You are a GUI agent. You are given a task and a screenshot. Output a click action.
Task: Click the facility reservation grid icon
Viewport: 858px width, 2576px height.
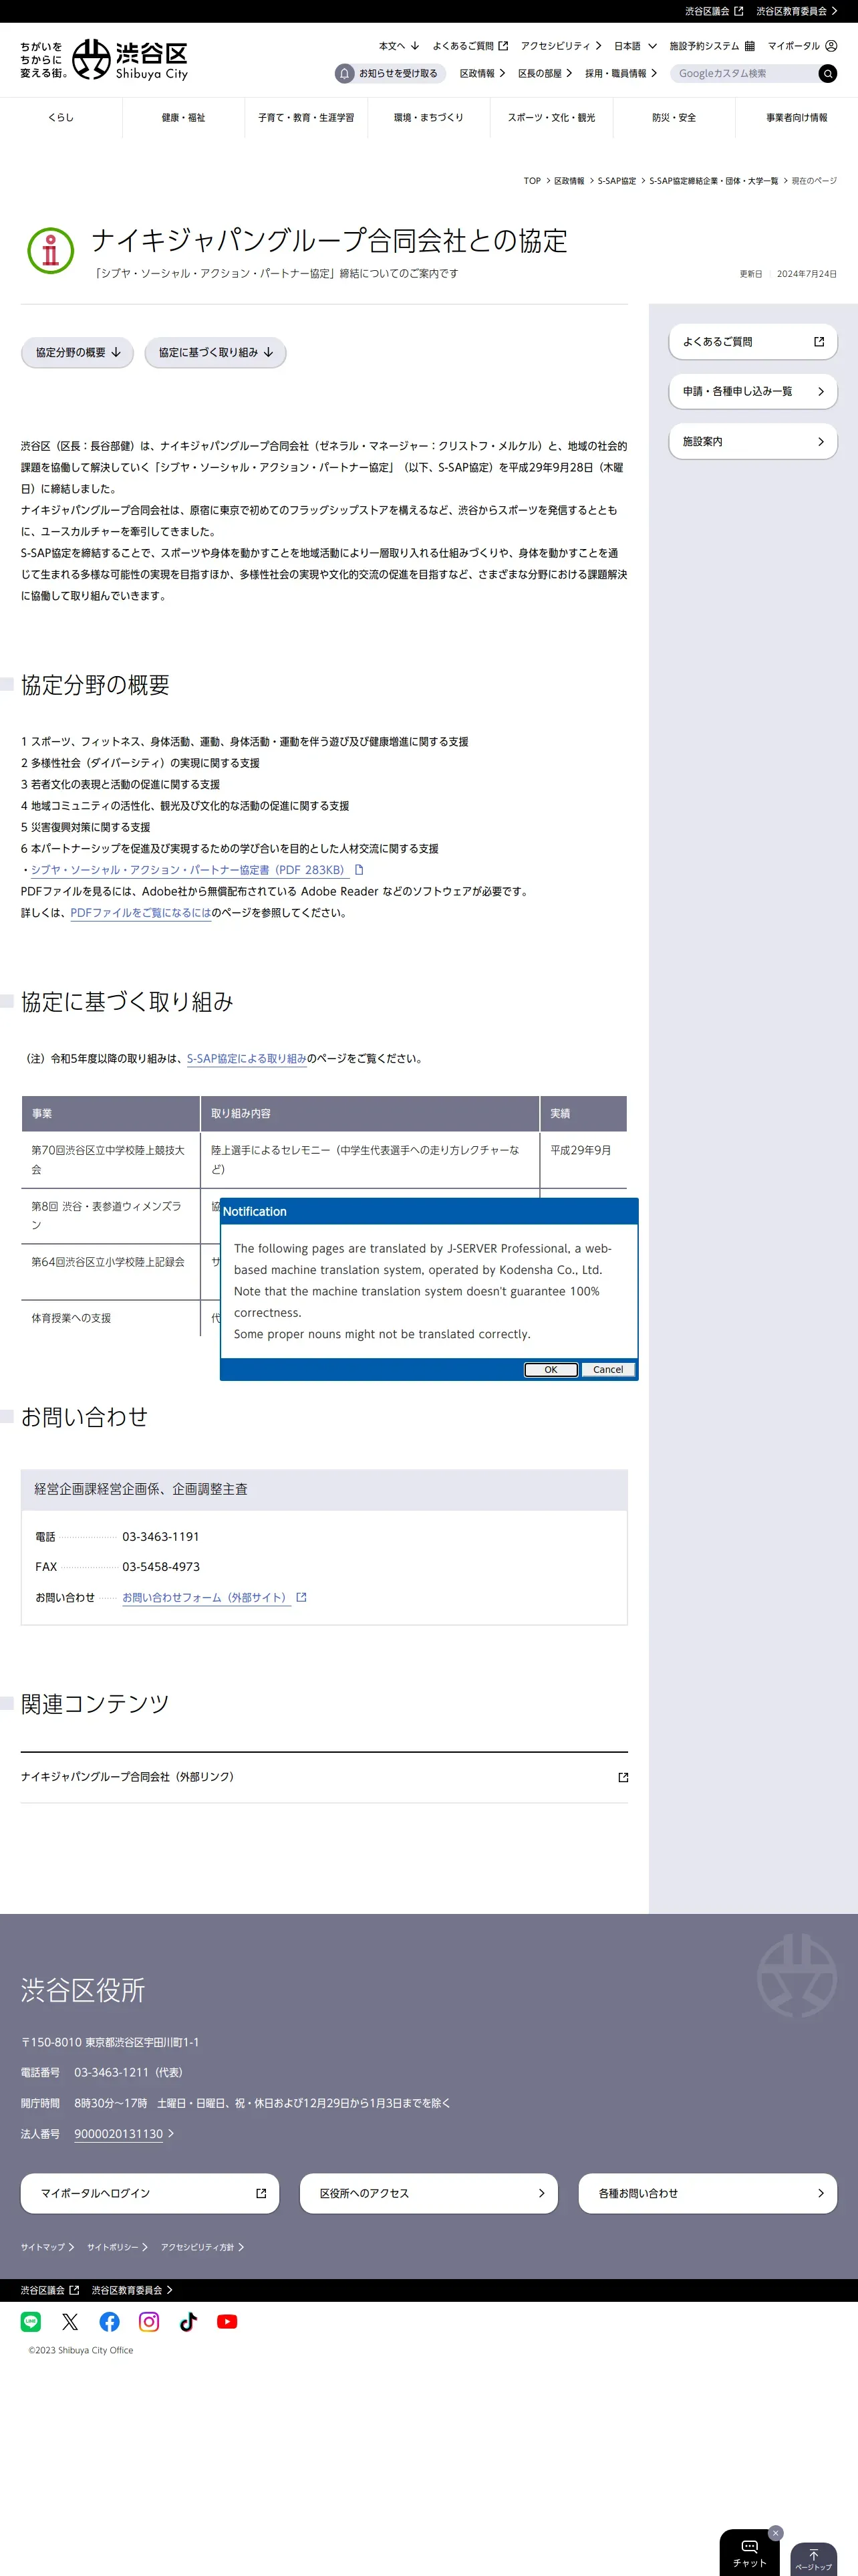pyautogui.click(x=749, y=46)
